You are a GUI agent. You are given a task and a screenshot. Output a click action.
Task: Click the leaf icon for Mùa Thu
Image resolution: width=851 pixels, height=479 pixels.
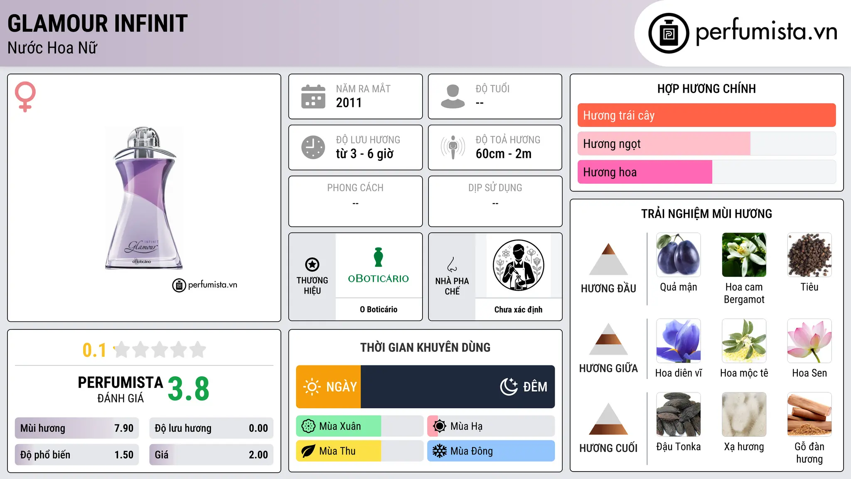pyautogui.click(x=308, y=451)
